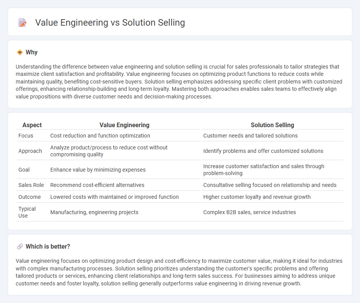The width and height of the screenshot is (360, 303).
Task: Click cell Manufacturing, engineering projects
Action: (124, 212)
